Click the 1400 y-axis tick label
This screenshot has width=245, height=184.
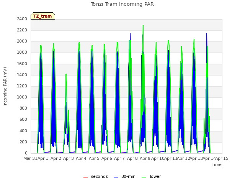pos(22,75)
